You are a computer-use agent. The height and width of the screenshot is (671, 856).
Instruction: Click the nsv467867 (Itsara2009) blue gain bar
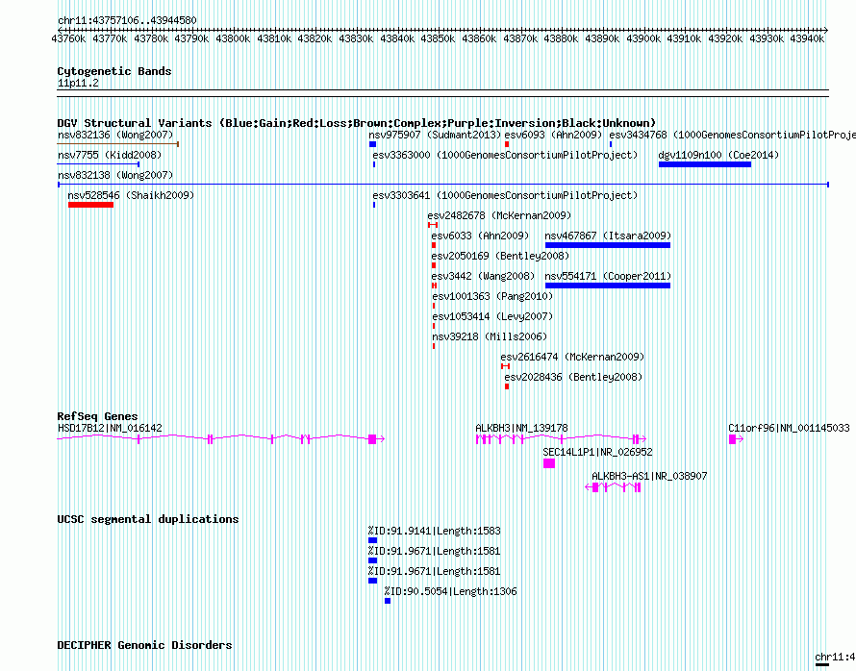608,245
